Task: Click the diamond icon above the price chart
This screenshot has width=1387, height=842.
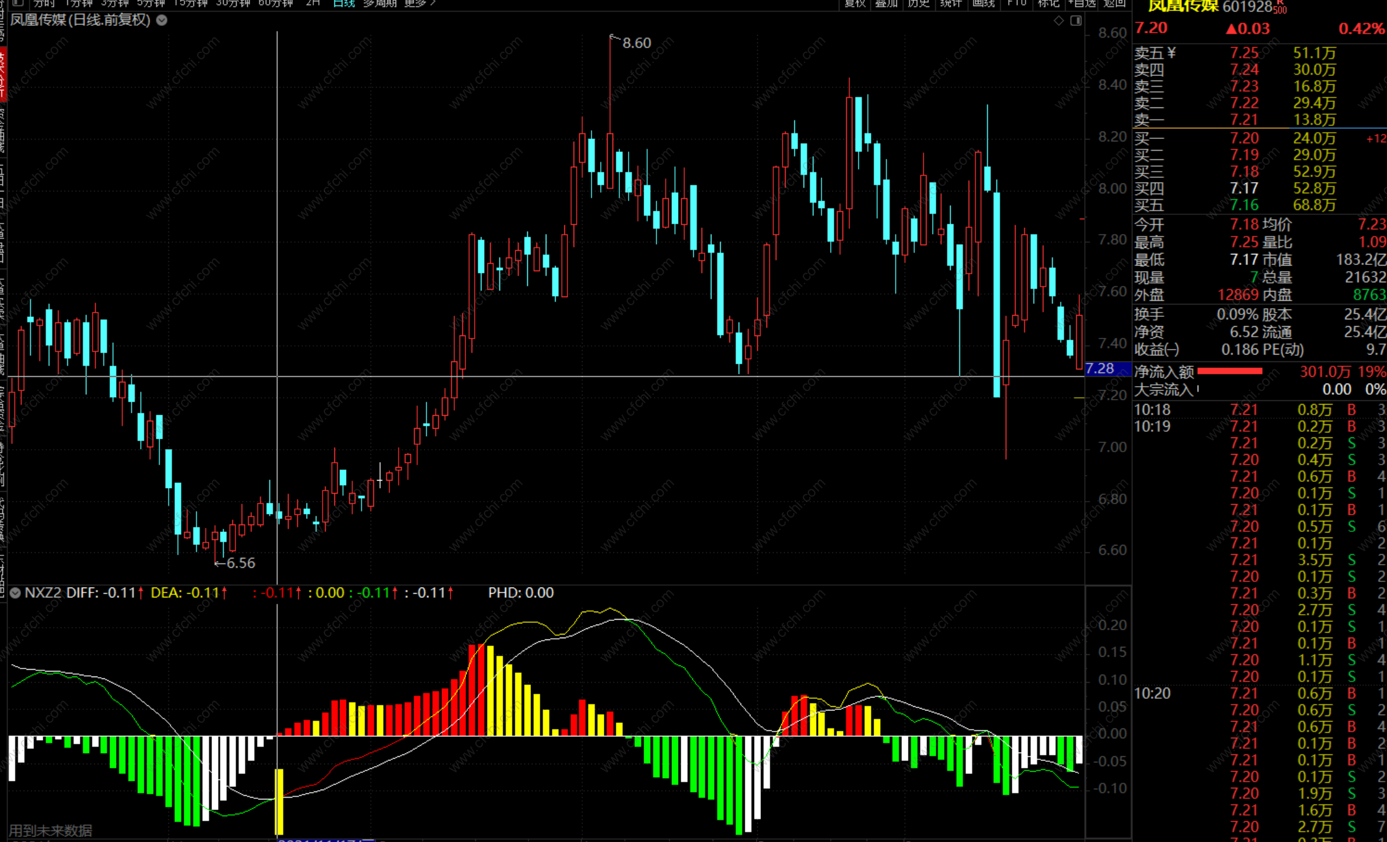Action: point(1059,20)
